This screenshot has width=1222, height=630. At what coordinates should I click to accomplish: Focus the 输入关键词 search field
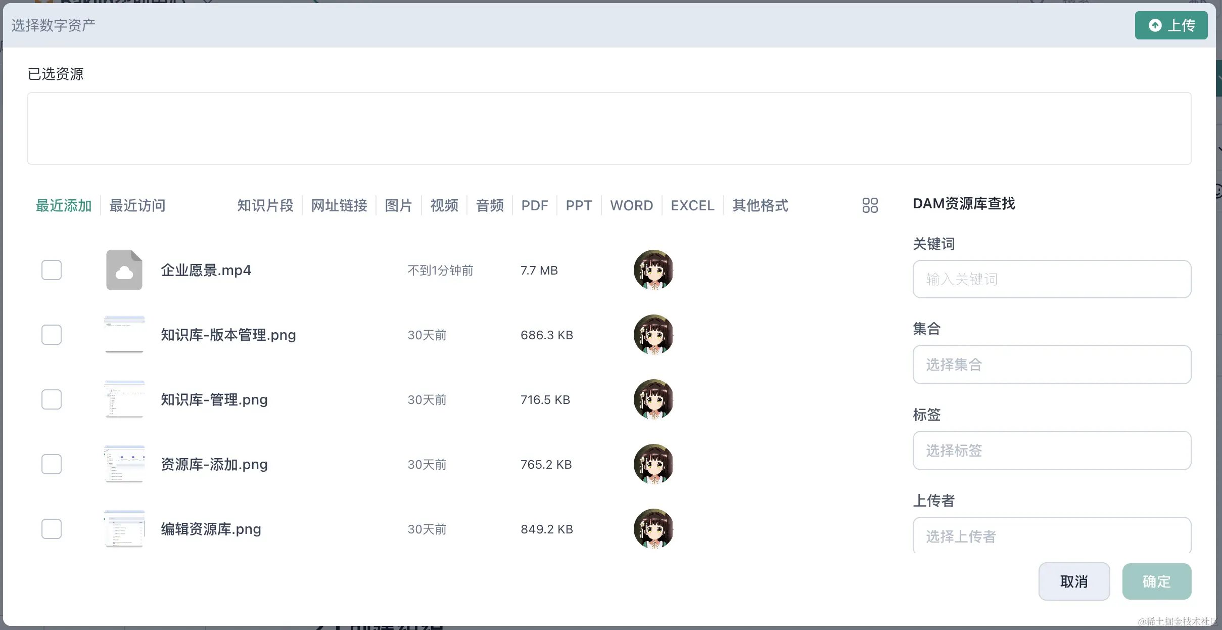click(x=1051, y=279)
